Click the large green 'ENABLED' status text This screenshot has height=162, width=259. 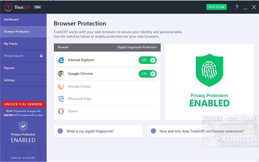[x=210, y=103]
